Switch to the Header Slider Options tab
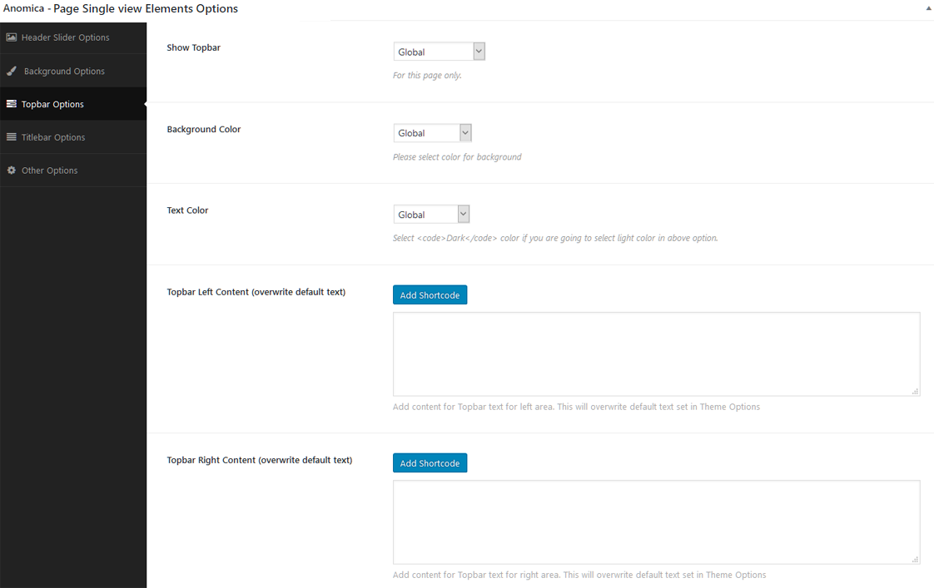The height and width of the screenshot is (588, 934). click(x=65, y=37)
